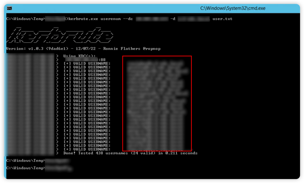Click the ':88' port text
Screen dimensions: 304x183
point(102,60)
